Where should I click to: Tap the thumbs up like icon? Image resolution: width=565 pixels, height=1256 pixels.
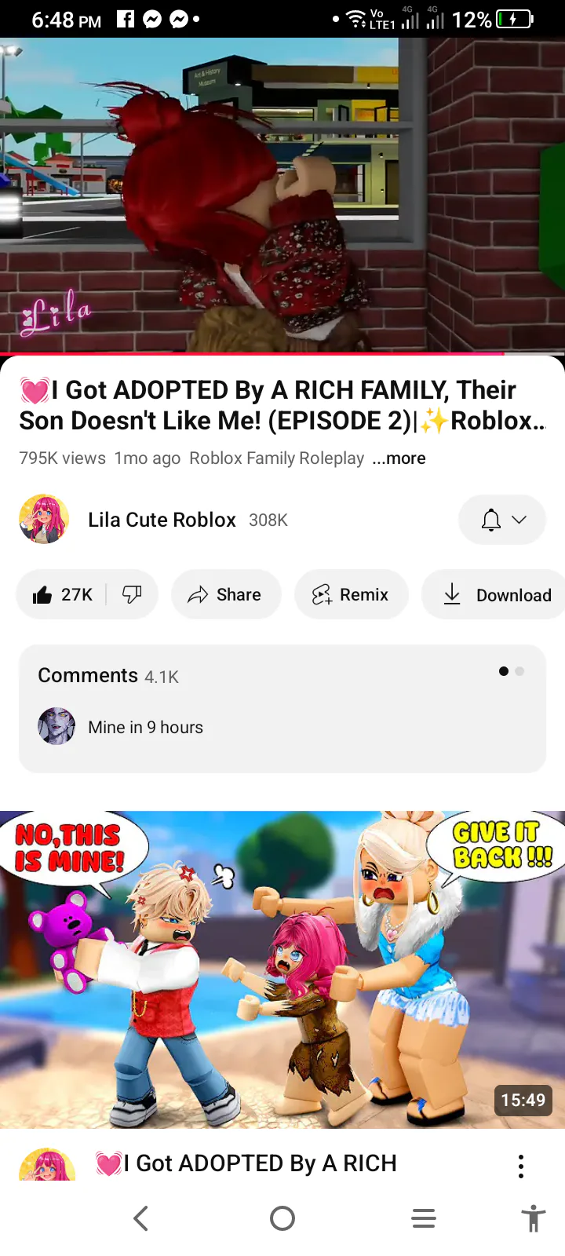(x=42, y=595)
